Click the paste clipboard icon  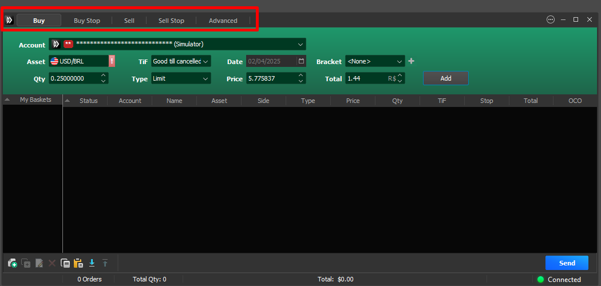coord(78,263)
